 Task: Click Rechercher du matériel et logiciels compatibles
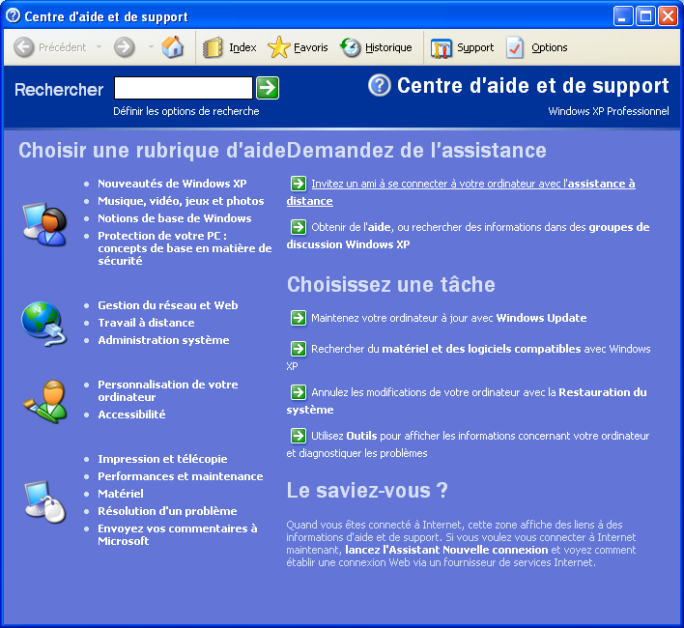click(x=481, y=349)
